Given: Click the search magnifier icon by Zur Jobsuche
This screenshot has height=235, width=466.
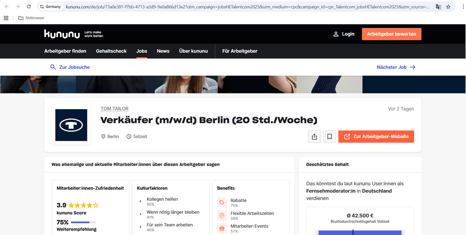Looking at the screenshot, I should click(x=53, y=67).
